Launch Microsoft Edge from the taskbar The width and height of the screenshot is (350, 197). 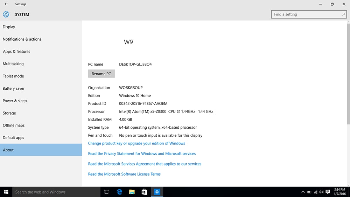point(119,192)
